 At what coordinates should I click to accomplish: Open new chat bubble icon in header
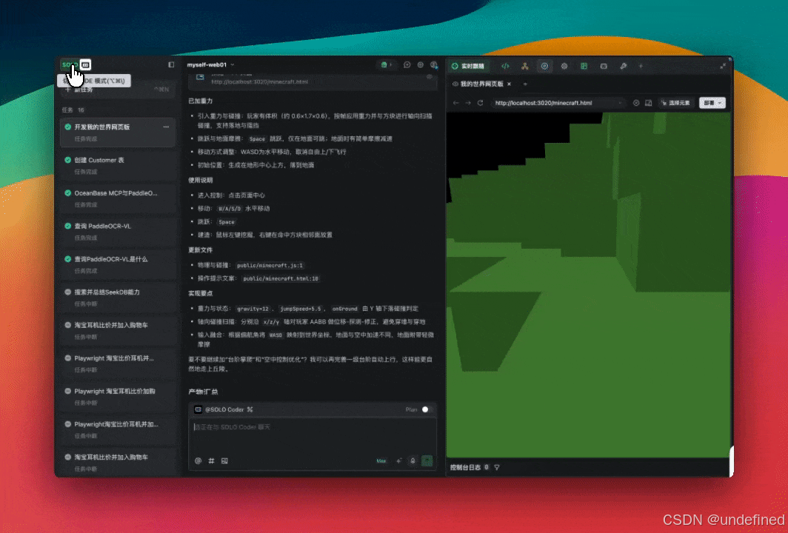pos(407,65)
